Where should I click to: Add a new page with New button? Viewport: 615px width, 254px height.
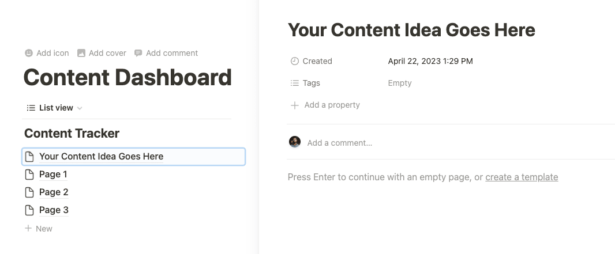coord(39,229)
